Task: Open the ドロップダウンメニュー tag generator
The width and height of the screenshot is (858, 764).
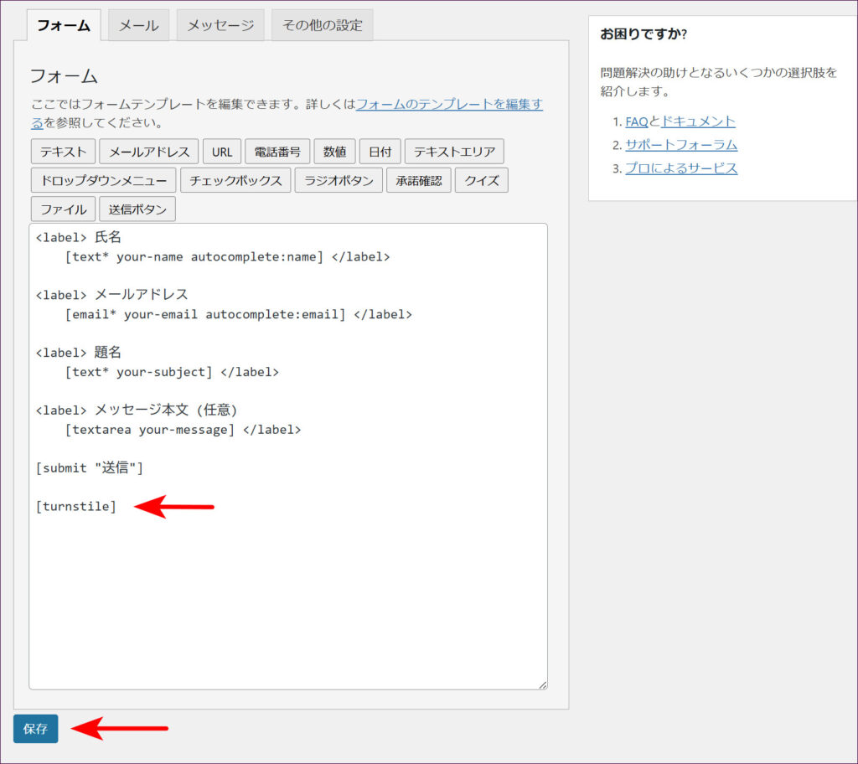Action: (x=103, y=180)
